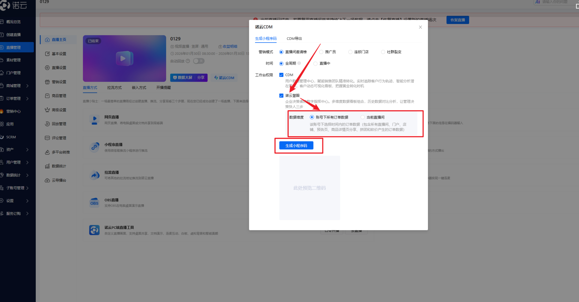The width and height of the screenshot is (579, 302).
Task: Open 多平台转推 settings
Action: click(x=60, y=152)
